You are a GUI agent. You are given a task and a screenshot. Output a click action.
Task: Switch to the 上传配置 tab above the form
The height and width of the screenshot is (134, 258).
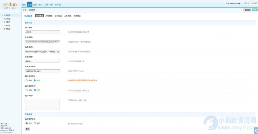coord(68,16)
